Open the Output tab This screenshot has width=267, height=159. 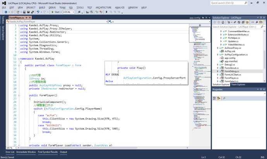tap(63, 152)
